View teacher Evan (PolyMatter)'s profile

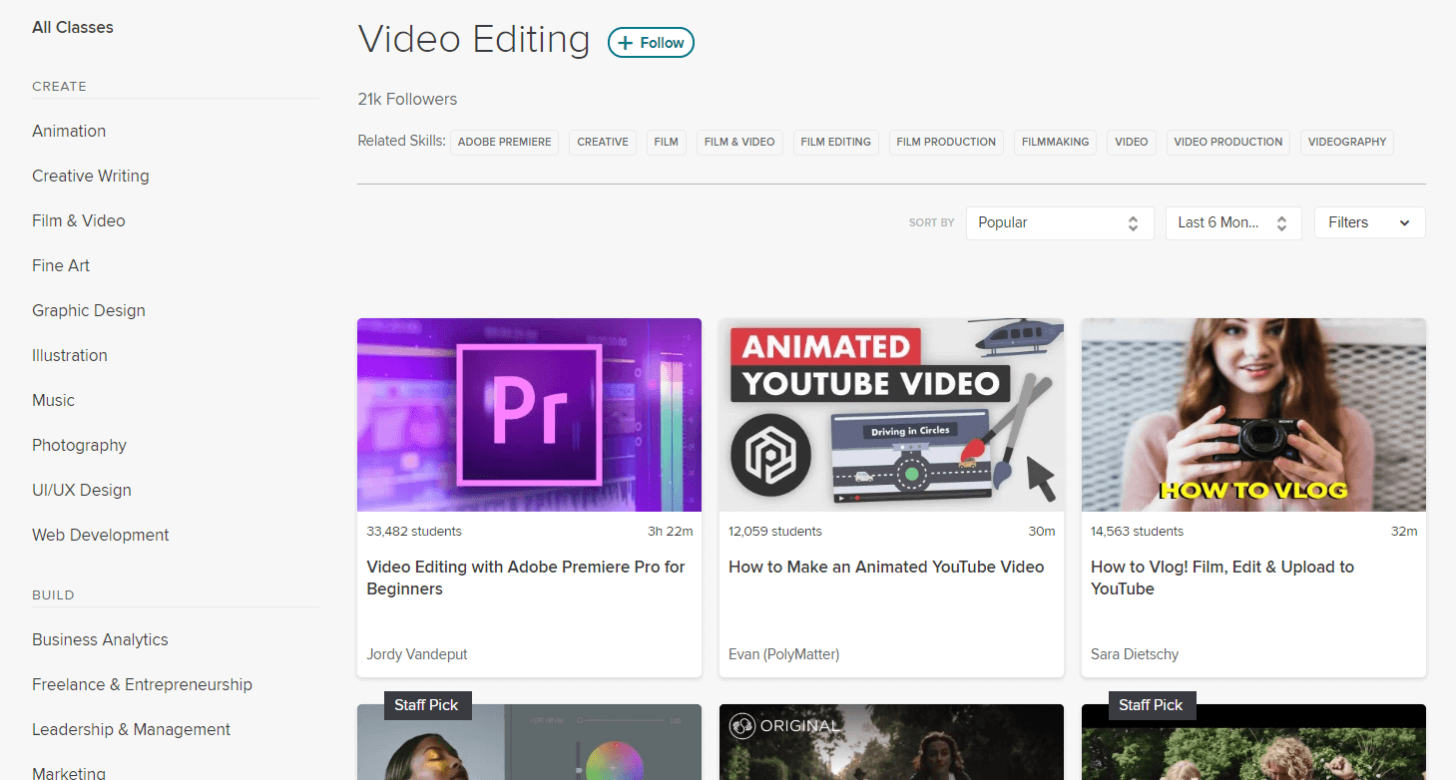click(x=784, y=654)
